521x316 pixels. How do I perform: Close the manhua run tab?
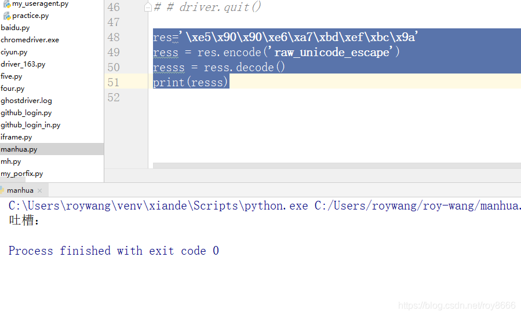point(40,190)
